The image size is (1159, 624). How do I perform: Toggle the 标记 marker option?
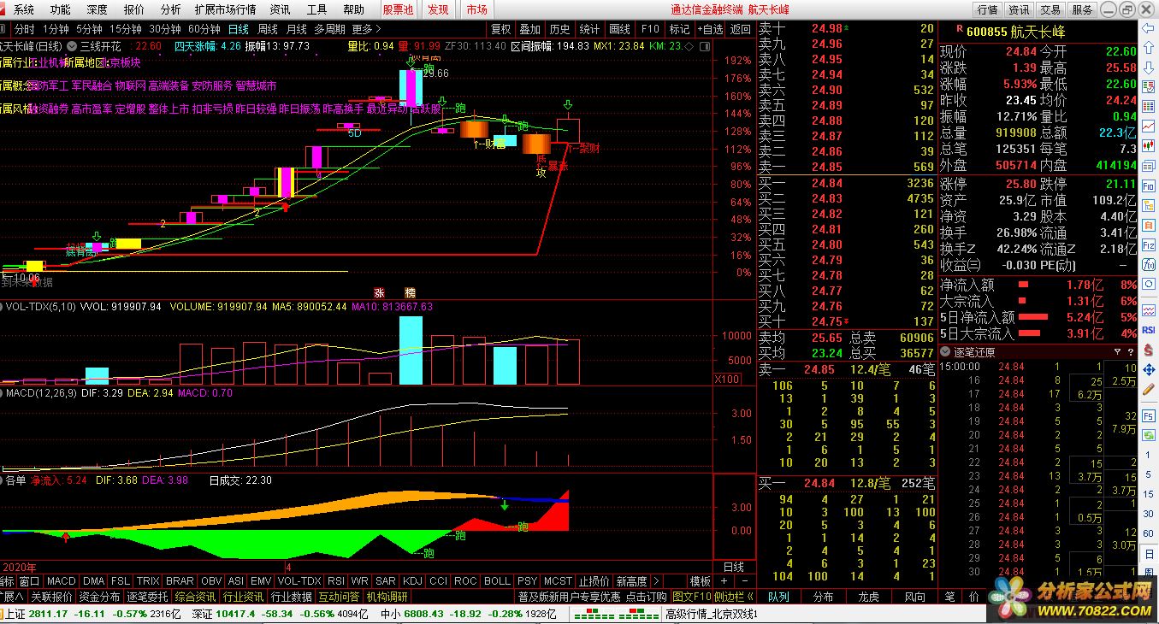pos(679,28)
